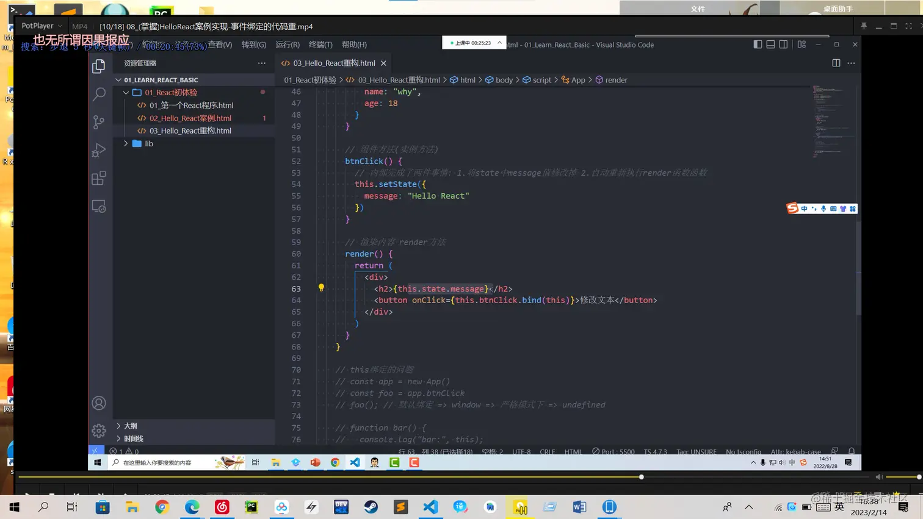Show hidden icons in Windows system tray
923x519 pixels.
749,507
